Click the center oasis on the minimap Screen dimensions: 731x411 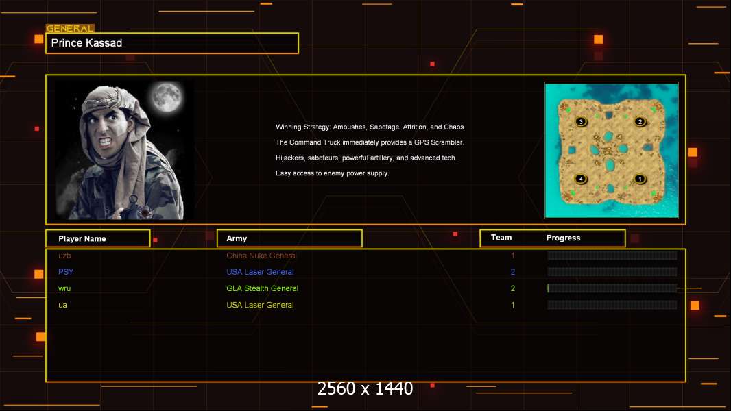(610, 149)
